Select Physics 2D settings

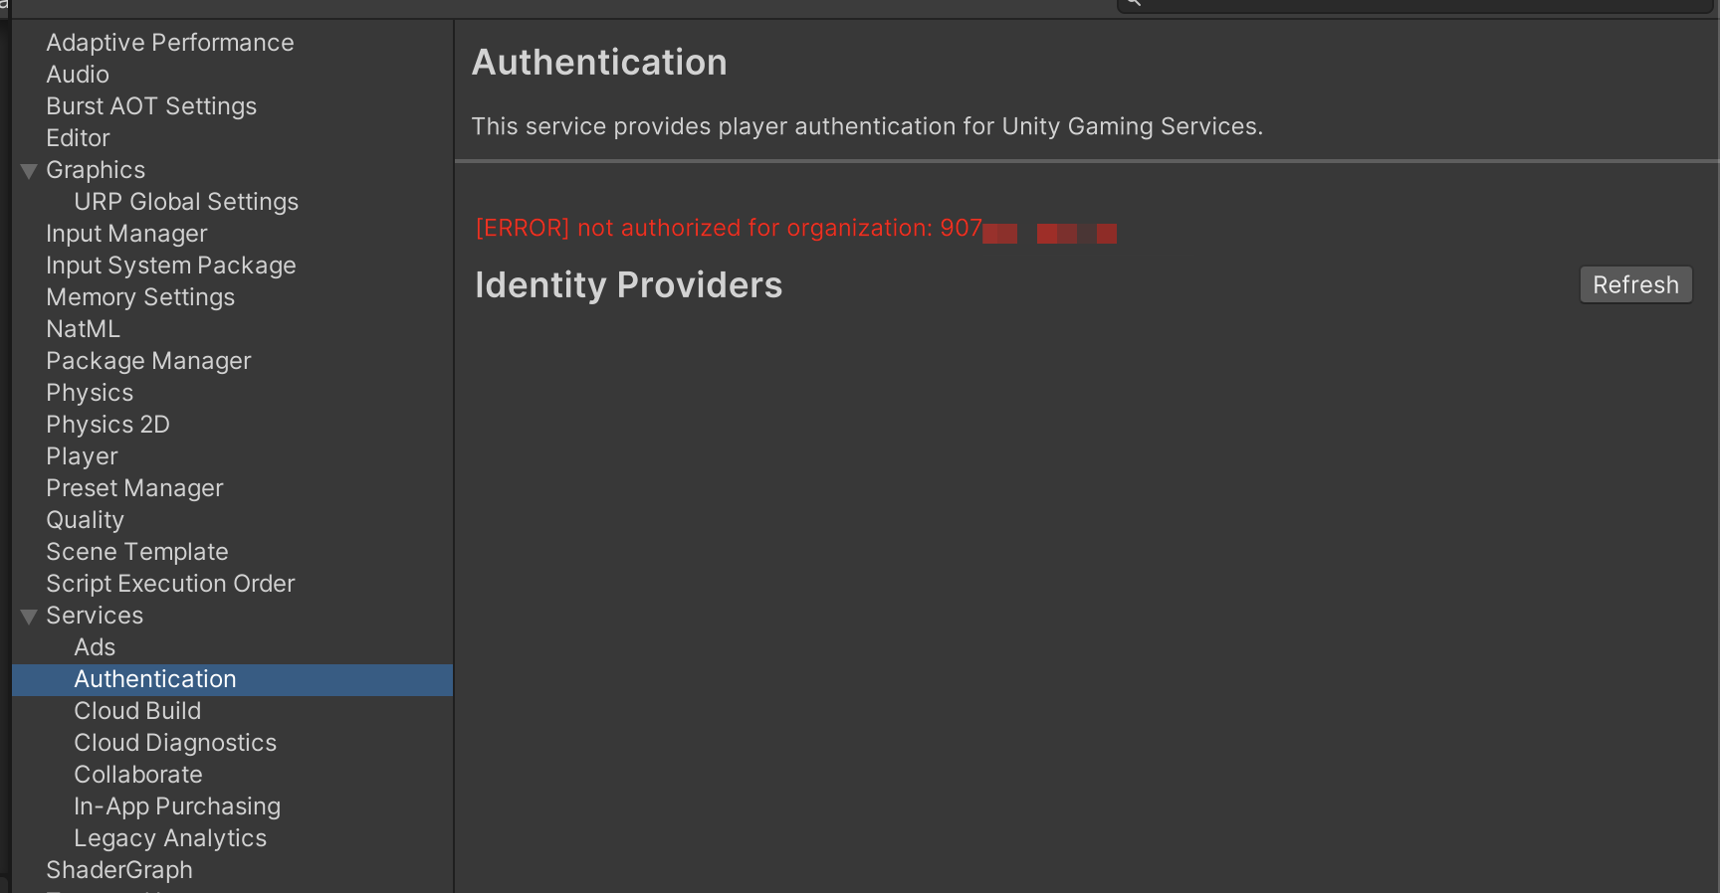(x=107, y=425)
